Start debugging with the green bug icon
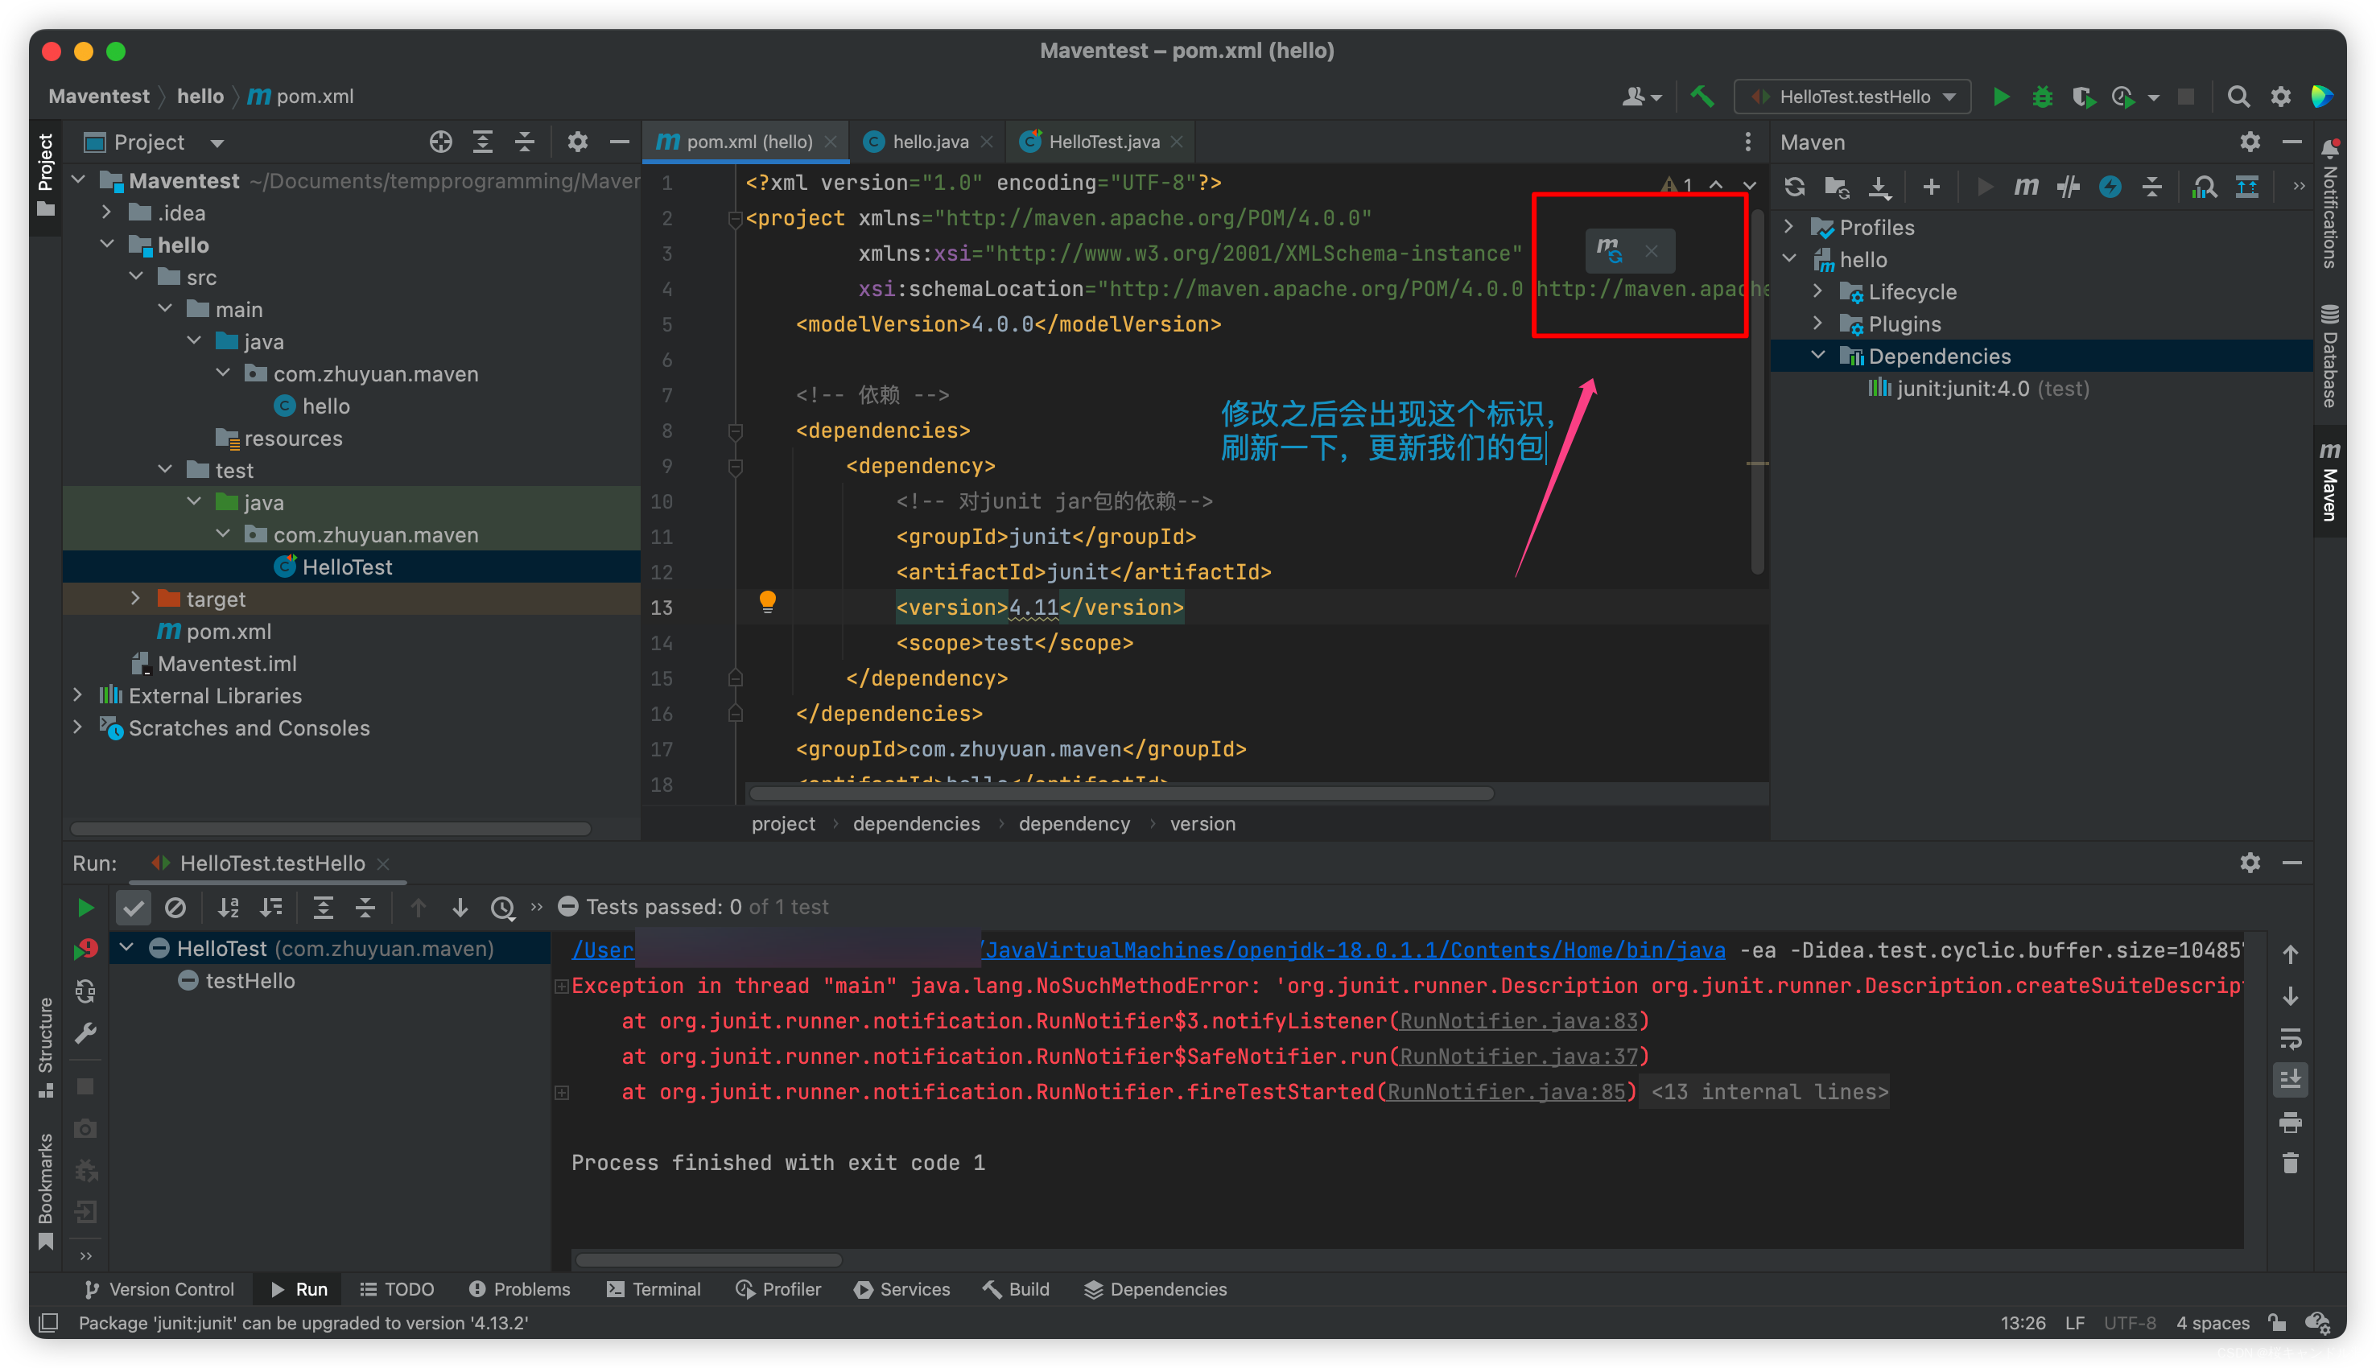2376x1368 pixels. 2041,96
